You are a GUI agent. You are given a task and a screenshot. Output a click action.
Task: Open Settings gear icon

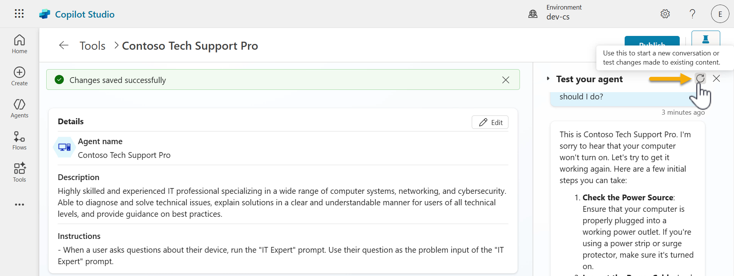tap(665, 14)
